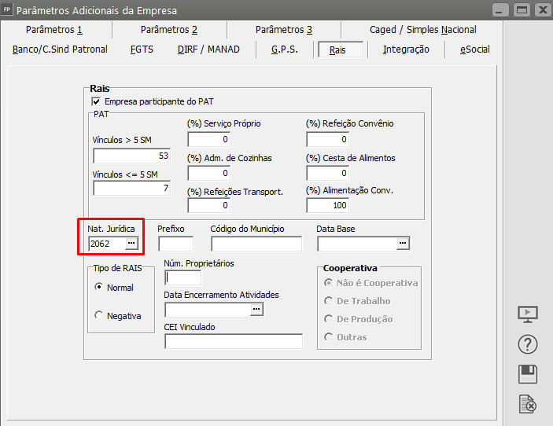The image size is (553, 426).
Task: Open help with the question mark icon
Action: click(527, 343)
